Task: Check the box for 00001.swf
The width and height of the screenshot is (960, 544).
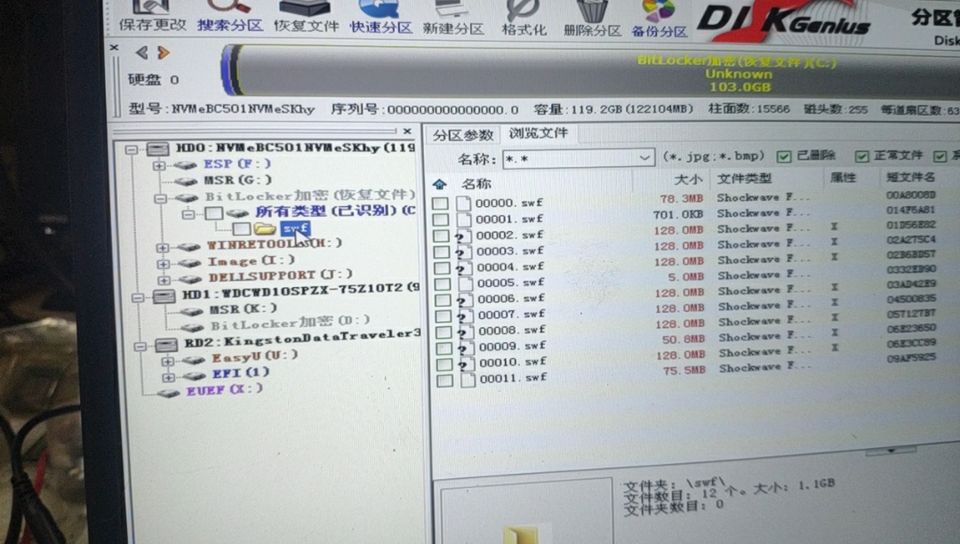Action: [x=441, y=219]
